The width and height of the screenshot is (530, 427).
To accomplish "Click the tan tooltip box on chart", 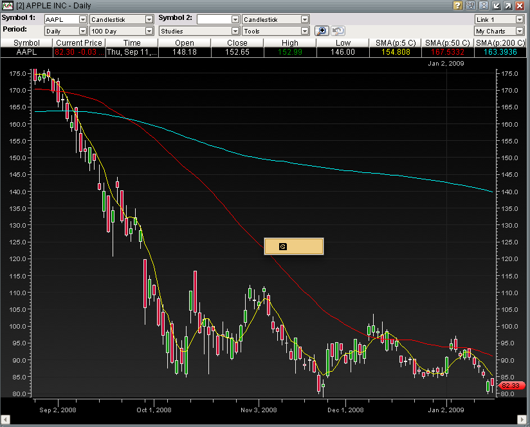I will click(x=293, y=246).
